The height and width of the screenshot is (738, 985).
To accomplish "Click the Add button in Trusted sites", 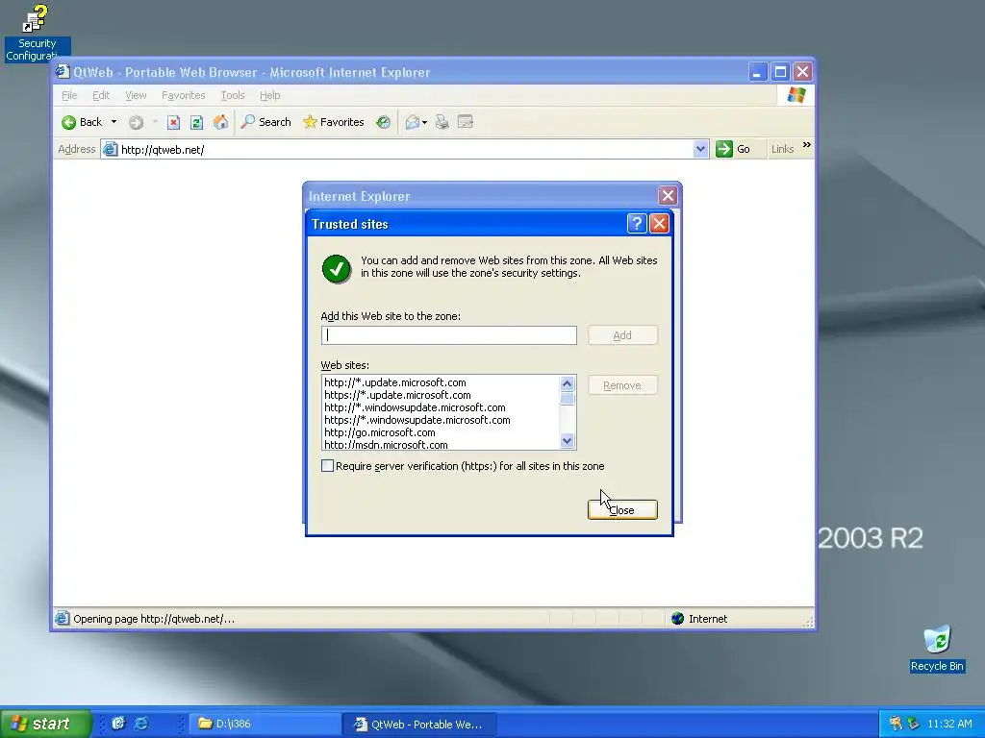I will tap(622, 335).
